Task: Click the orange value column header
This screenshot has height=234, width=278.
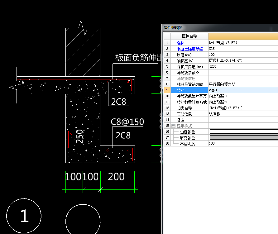Action: tap(243, 36)
